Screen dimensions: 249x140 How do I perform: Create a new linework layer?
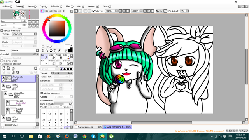pos(9,68)
